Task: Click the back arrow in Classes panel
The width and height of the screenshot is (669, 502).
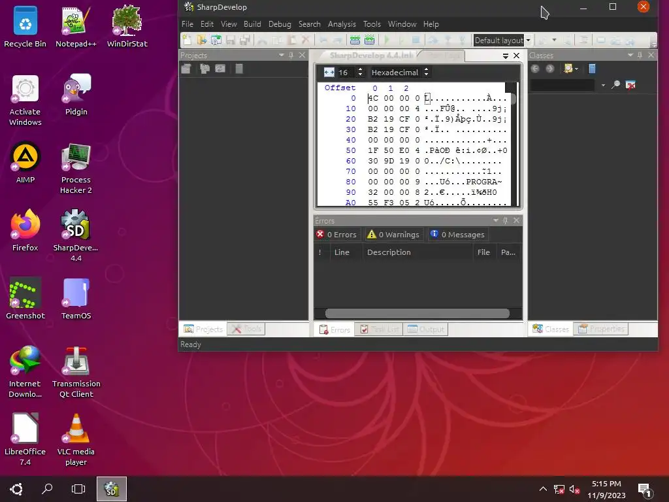Action: point(535,69)
